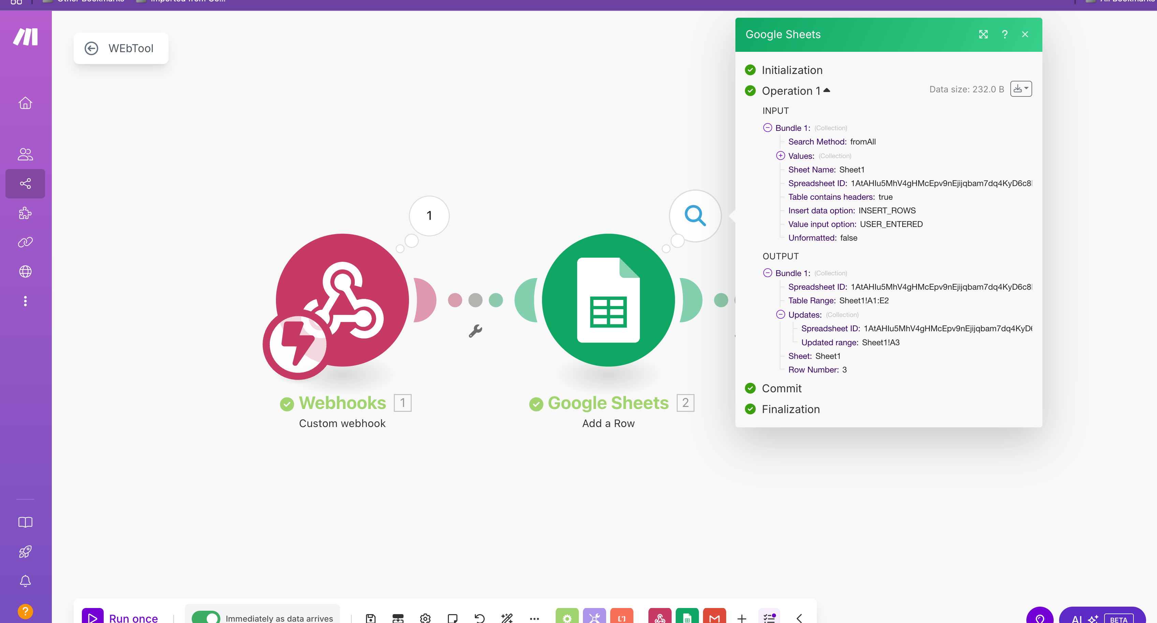Screen dimensions: 1157x623
Task: Collapse the Updates collection
Action: [781, 314]
